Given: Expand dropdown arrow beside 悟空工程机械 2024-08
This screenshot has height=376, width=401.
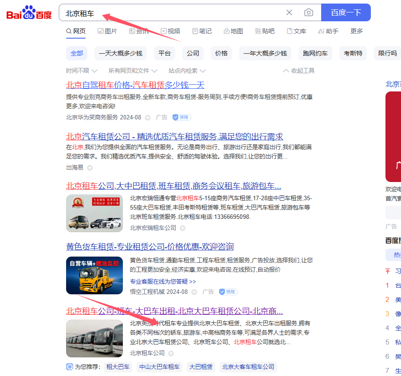Looking at the screenshot, I should [x=194, y=292].
